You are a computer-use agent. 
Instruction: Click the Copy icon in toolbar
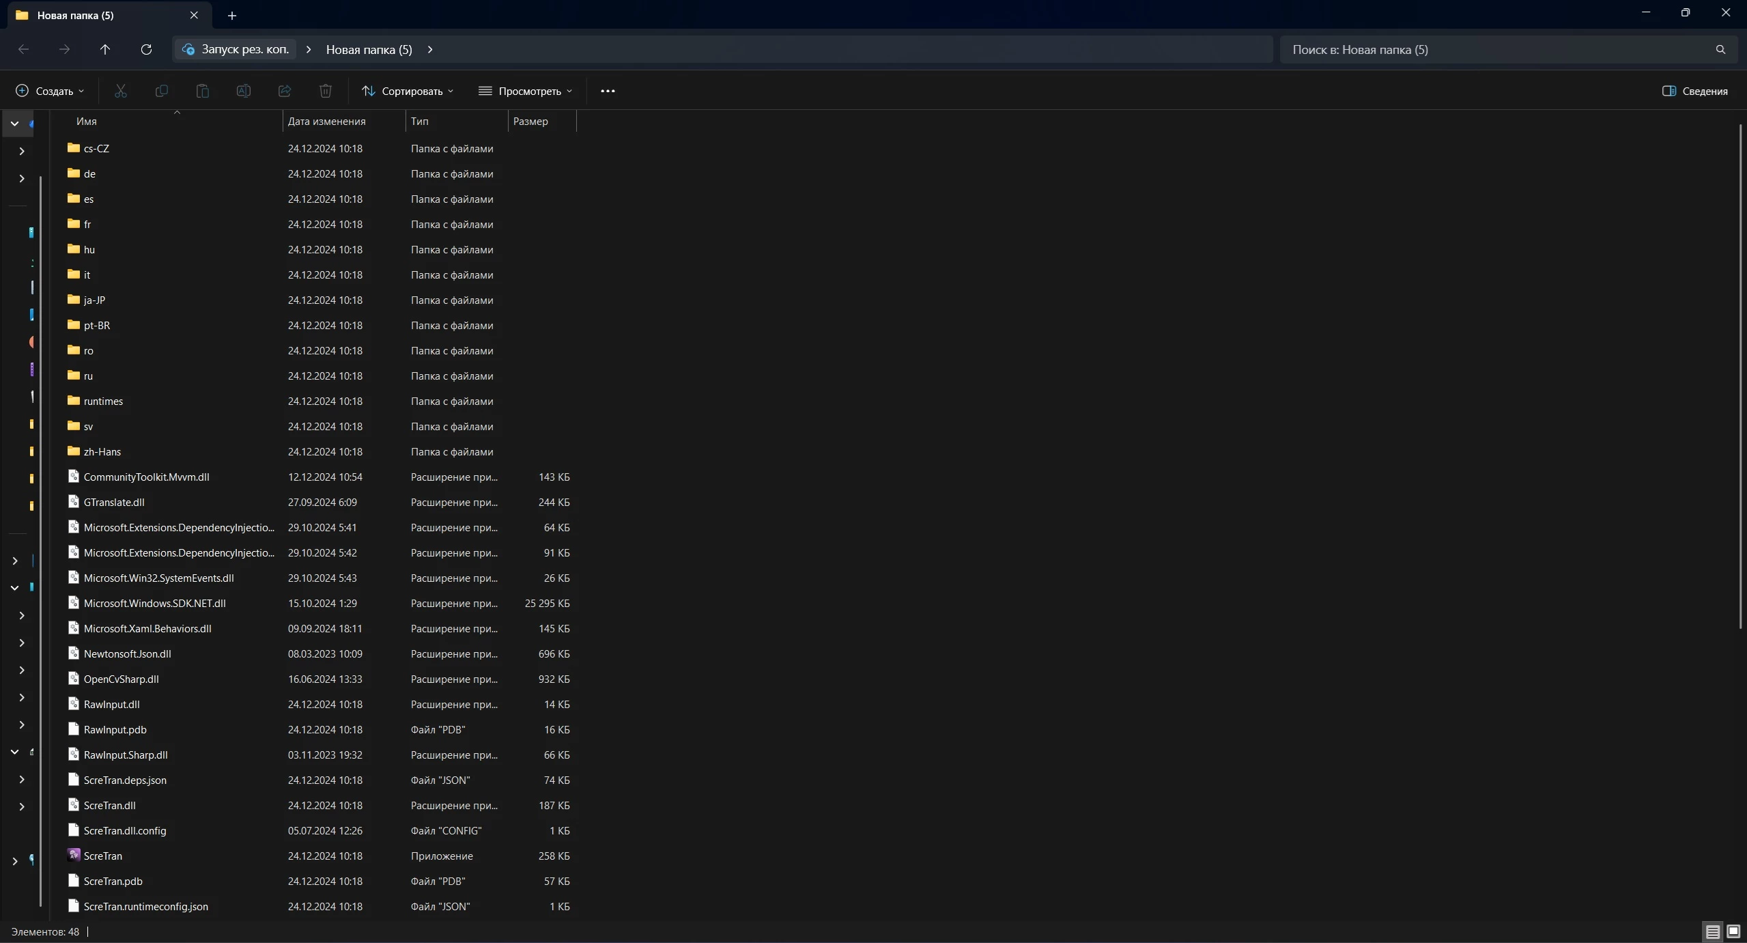coord(162,91)
